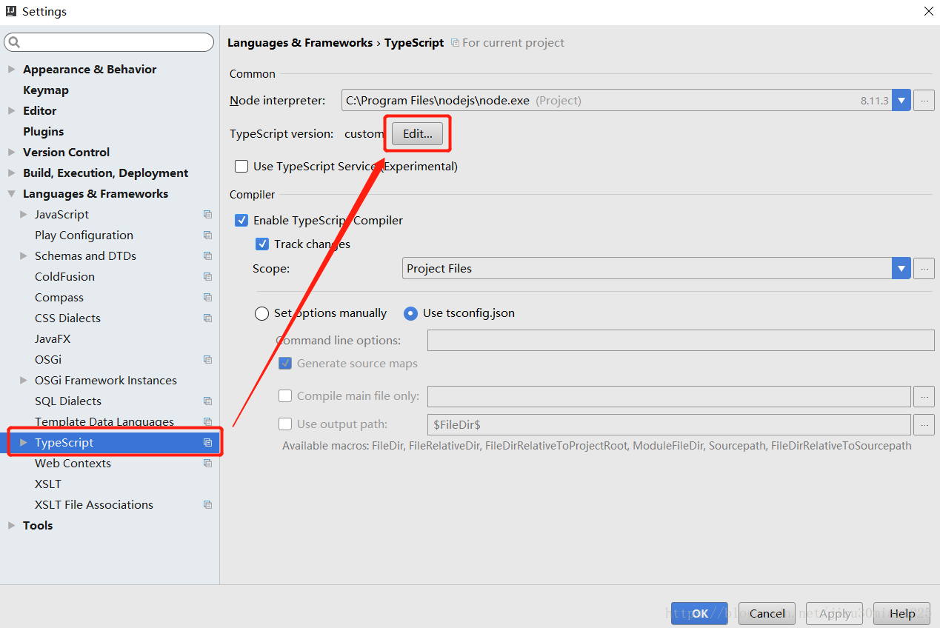940x628 pixels.
Task: Click the browse ellipsis icon next to Scope field
Action: click(924, 268)
